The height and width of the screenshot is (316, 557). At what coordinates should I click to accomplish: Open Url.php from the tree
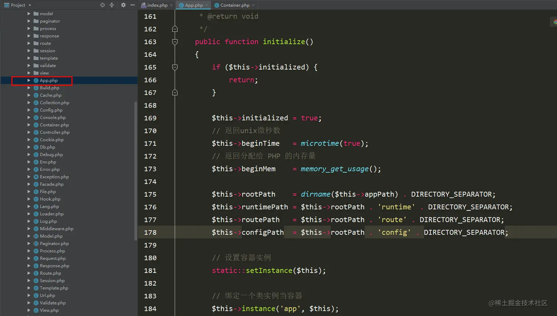(x=48, y=295)
